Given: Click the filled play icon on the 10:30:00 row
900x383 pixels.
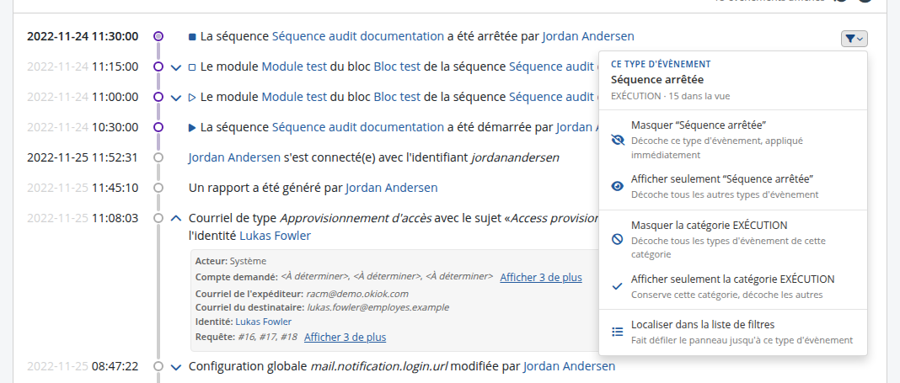Looking at the screenshot, I should [192, 127].
